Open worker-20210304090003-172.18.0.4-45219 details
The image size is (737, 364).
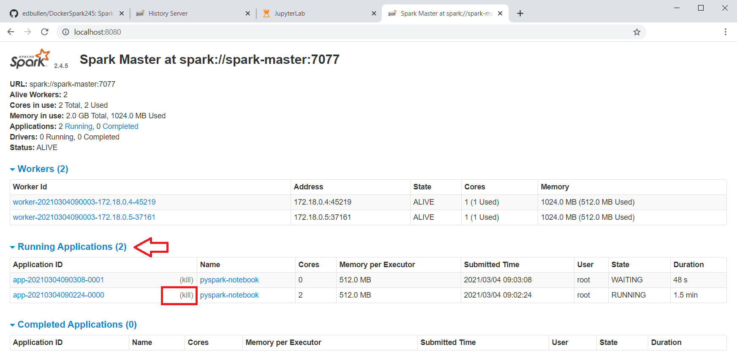click(84, 202)
